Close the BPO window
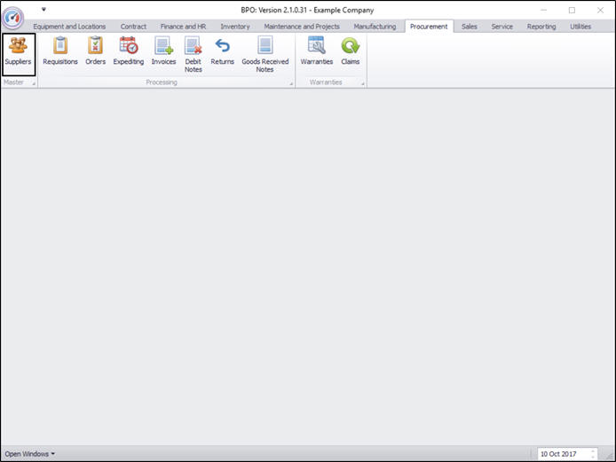 pos(600,10)
